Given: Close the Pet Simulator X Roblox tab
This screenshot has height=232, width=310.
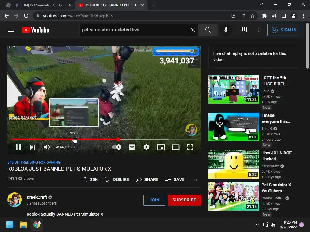Looking at the screenshot, I should pos(70,5).
